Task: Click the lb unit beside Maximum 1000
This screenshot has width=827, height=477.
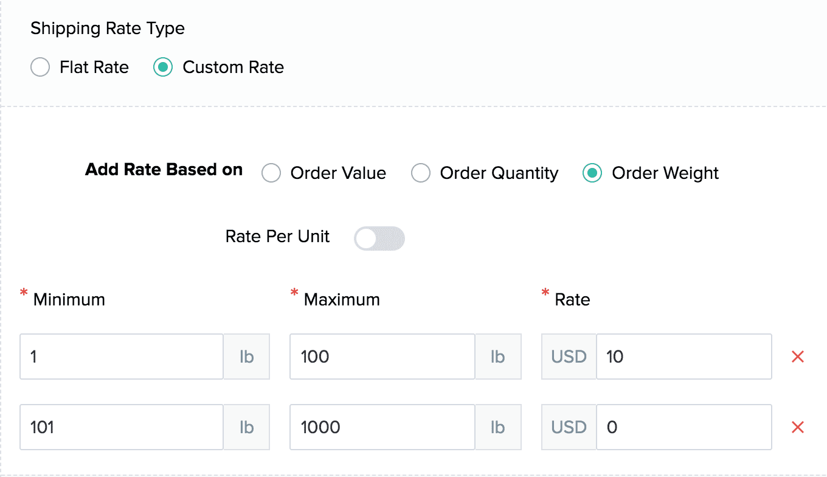Action: 498,427
